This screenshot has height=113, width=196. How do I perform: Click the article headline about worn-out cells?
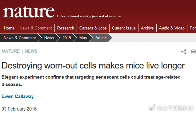(93, 66)
